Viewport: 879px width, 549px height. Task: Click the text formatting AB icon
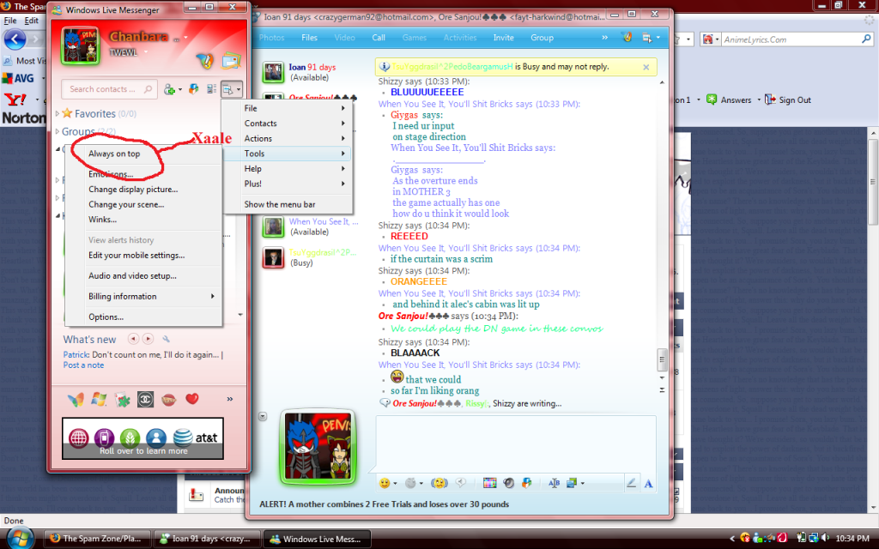pyautogui.click(x=554, y=483)
